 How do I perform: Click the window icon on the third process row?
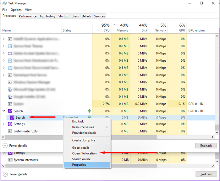coord(10,53)
